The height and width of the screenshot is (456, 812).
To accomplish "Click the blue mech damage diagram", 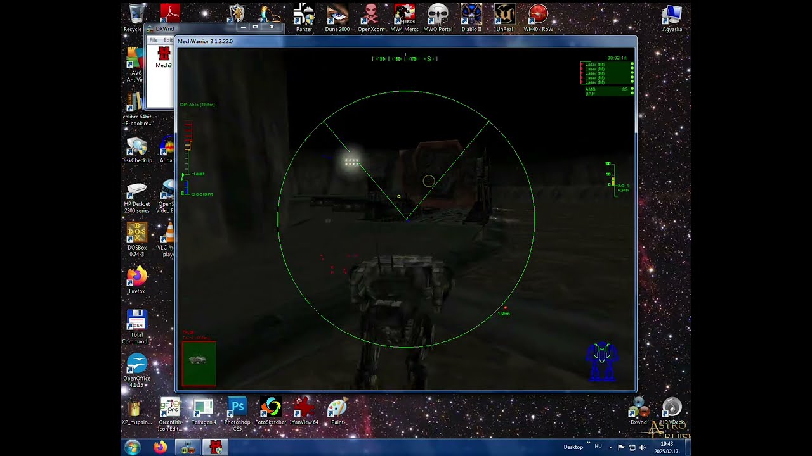I will 601,362.
